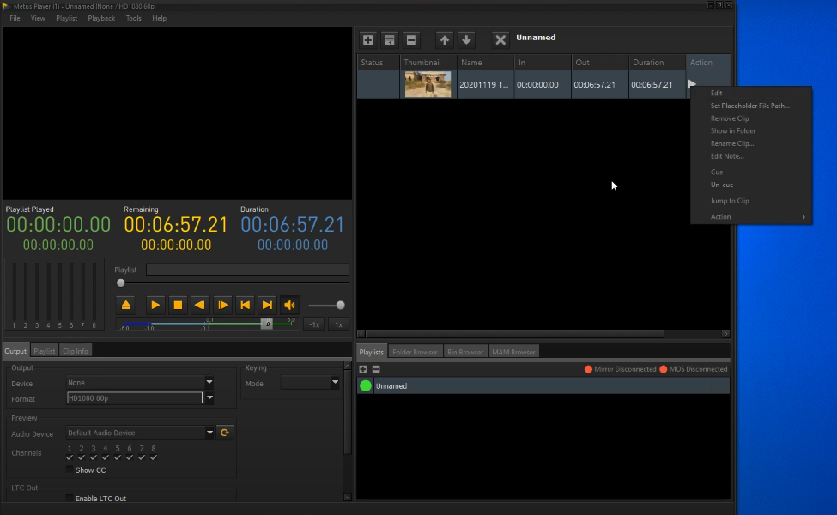
Task: Set speed to -1x
Action: 314,324
